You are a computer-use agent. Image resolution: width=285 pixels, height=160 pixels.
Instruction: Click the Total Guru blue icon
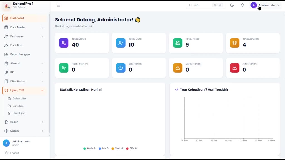click(x=121, y=43)
